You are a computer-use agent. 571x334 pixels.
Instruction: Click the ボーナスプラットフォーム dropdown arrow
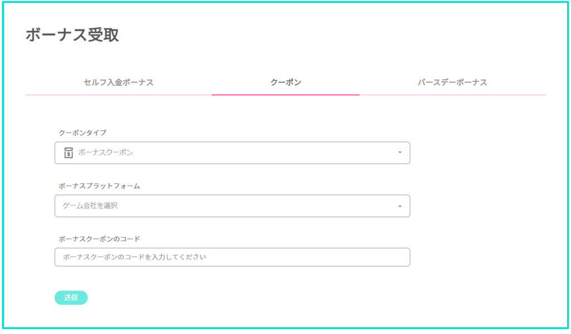tap(400, 206)
